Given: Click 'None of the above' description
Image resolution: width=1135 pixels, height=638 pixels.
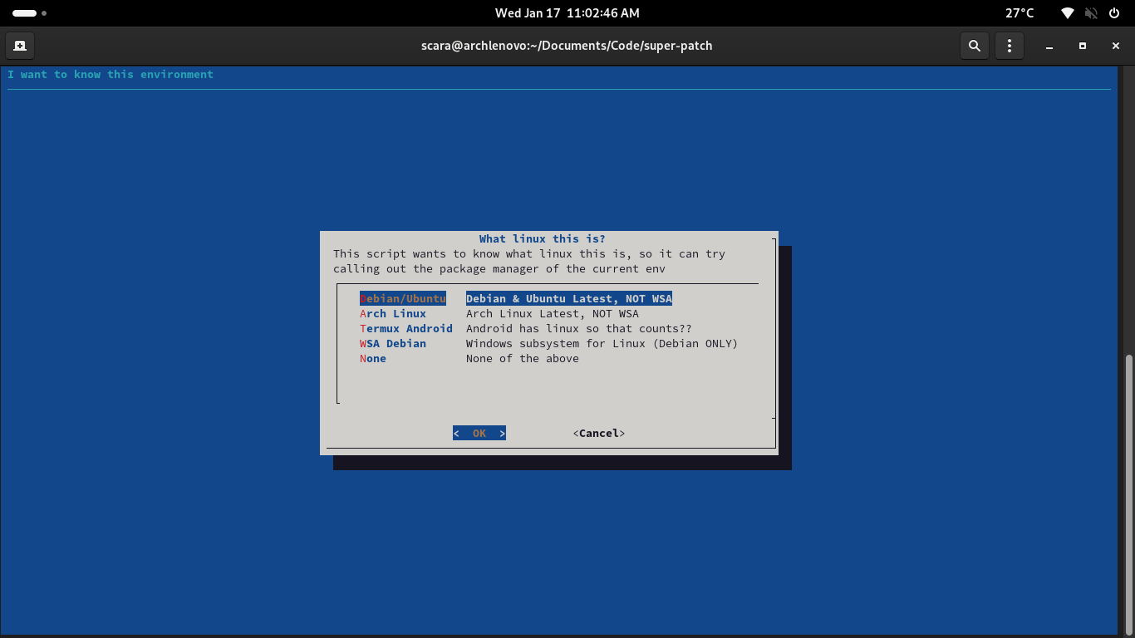Looking at the screenshot, I should point(523,358).
